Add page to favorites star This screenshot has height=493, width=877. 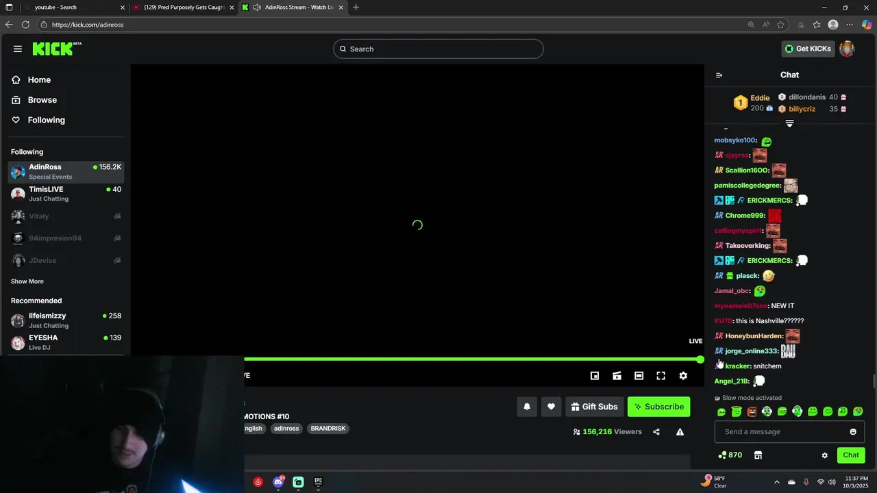[780, 25]
